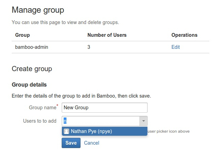Viewport: 220px width, 156px height.
Task: Click the Cancel link
Action: click(92, 143)
